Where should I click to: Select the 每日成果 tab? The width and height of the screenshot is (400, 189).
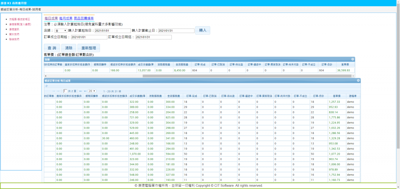click(x=51, y=18)
